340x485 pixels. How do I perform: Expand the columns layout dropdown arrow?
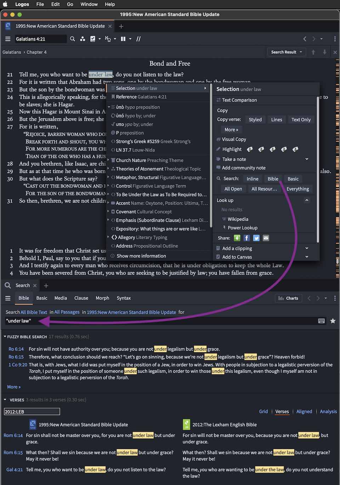pos(130,39)
